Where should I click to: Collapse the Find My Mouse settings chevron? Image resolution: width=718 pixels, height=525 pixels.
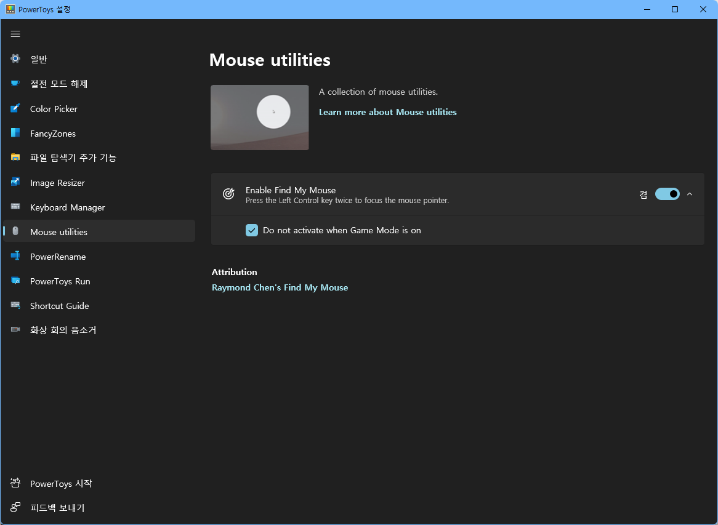coord(690,194)
